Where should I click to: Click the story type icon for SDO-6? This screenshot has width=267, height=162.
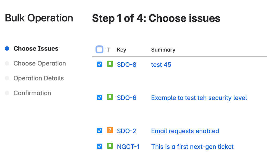click(110, 97)
